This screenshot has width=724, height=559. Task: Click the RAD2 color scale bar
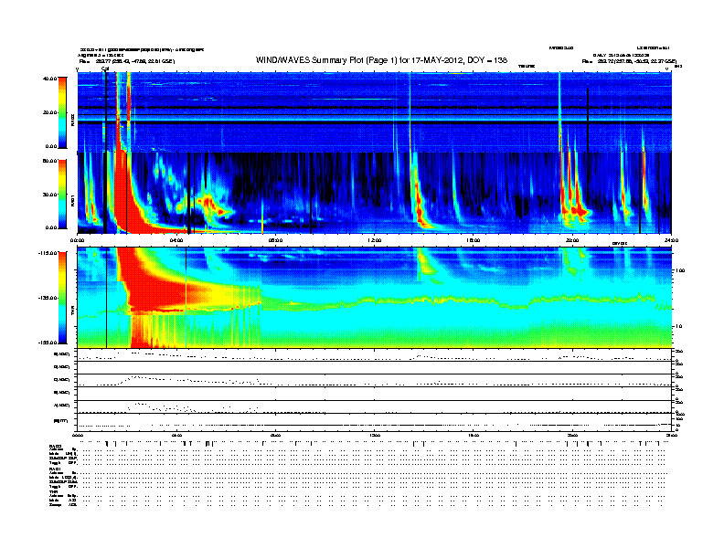[62, 112]
